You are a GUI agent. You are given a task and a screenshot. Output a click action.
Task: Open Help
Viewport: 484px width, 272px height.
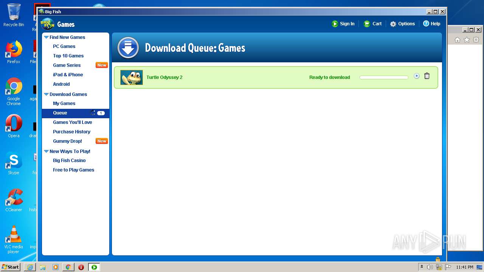click(x=435, y=24)
